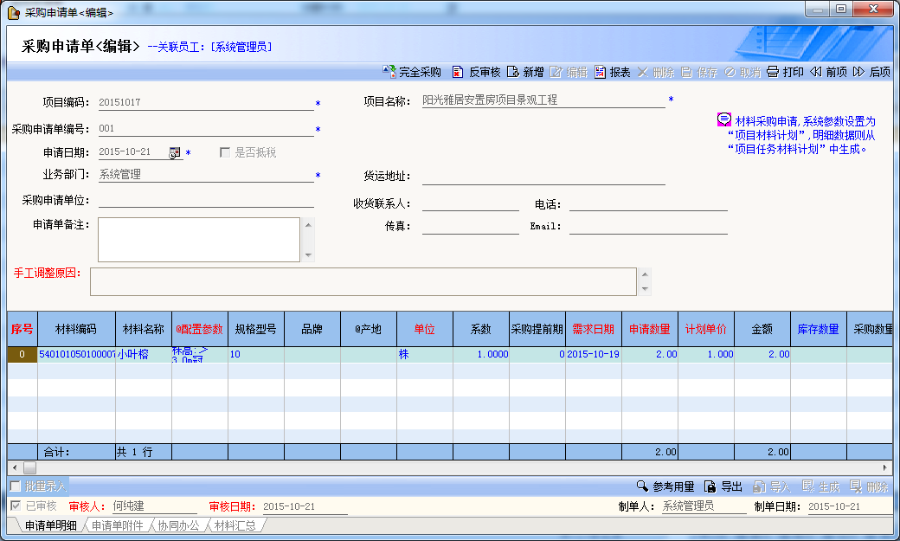
Task: Go to previous record with 前项
Action: click(815, 72)
